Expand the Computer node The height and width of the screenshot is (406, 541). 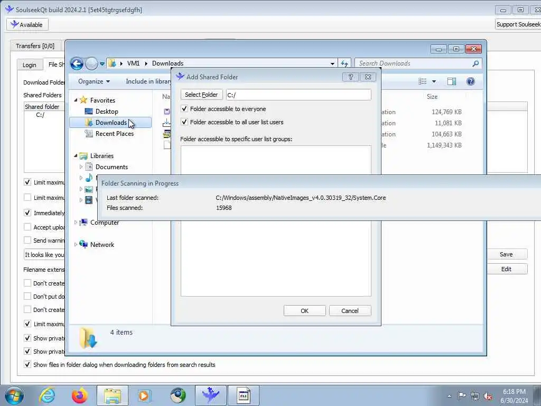[76, 223]
